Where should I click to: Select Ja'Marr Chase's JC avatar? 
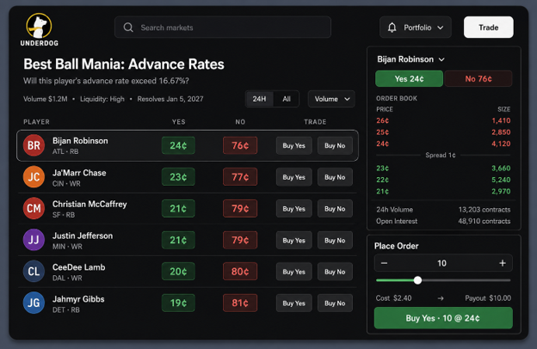(x=34, y=177)
